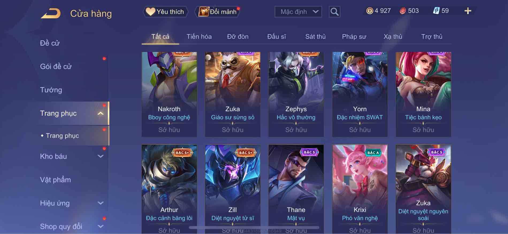
Task: Open Tướng in the sidebar
Action: click(x=51, y=90)
